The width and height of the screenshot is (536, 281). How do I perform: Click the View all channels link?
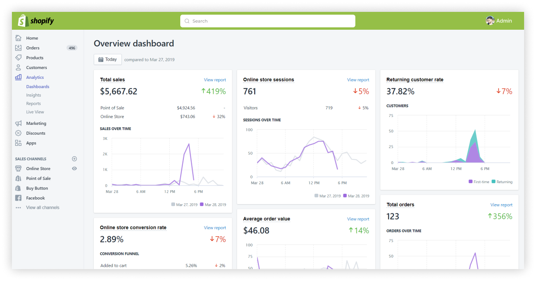[42, 208]
